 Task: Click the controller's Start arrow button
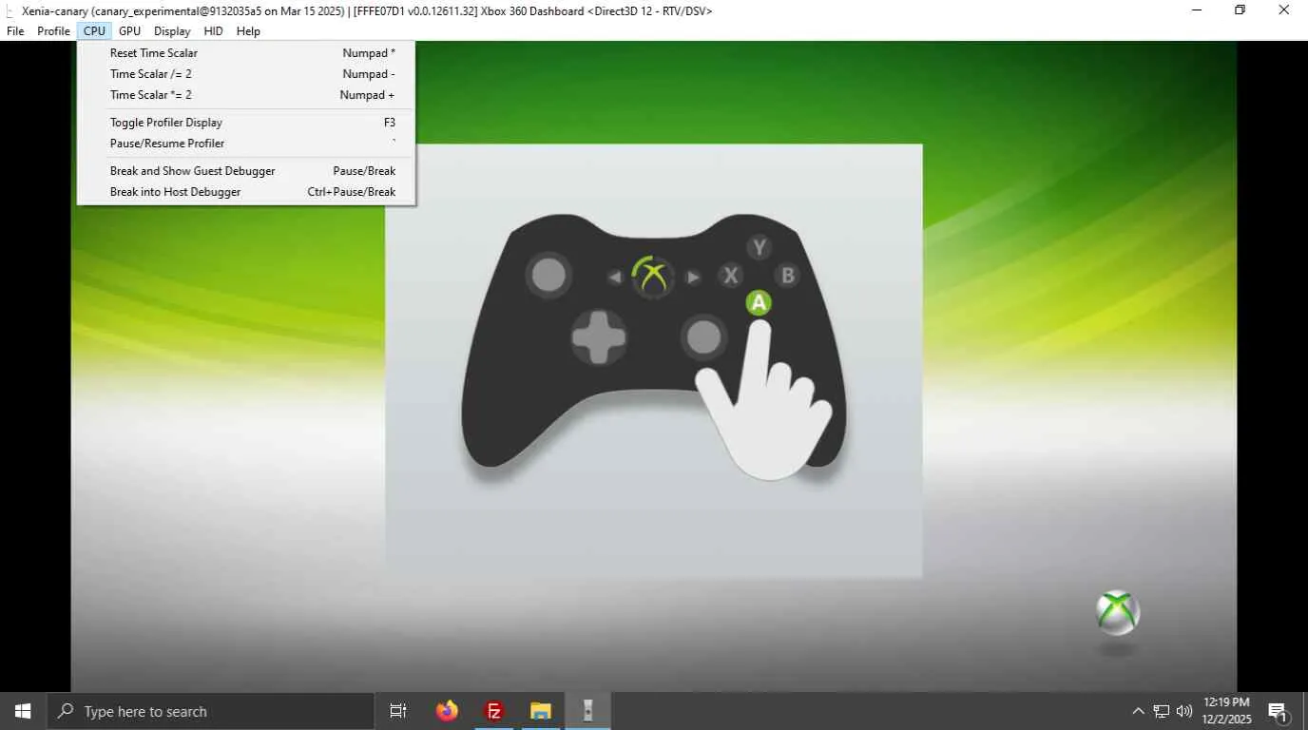pos(693,278)
